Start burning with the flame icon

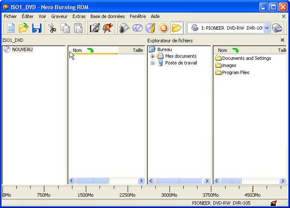coord(108,28)
